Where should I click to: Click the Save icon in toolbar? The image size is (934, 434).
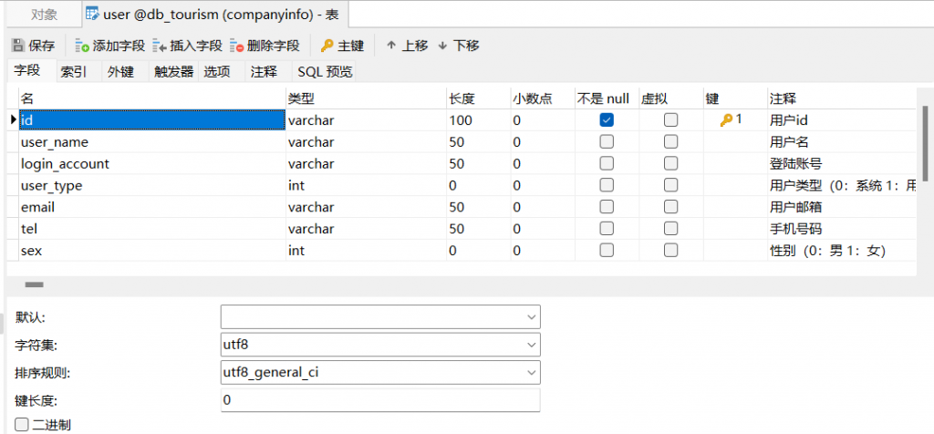coord(17,46)
